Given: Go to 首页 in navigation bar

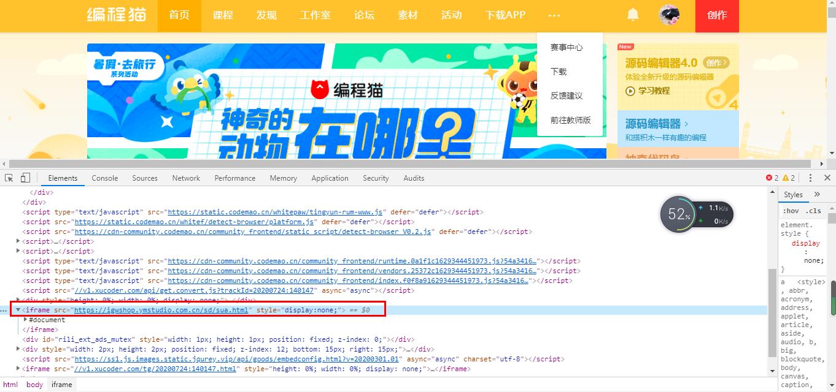Looking at the screenshot, I should 179,15.
